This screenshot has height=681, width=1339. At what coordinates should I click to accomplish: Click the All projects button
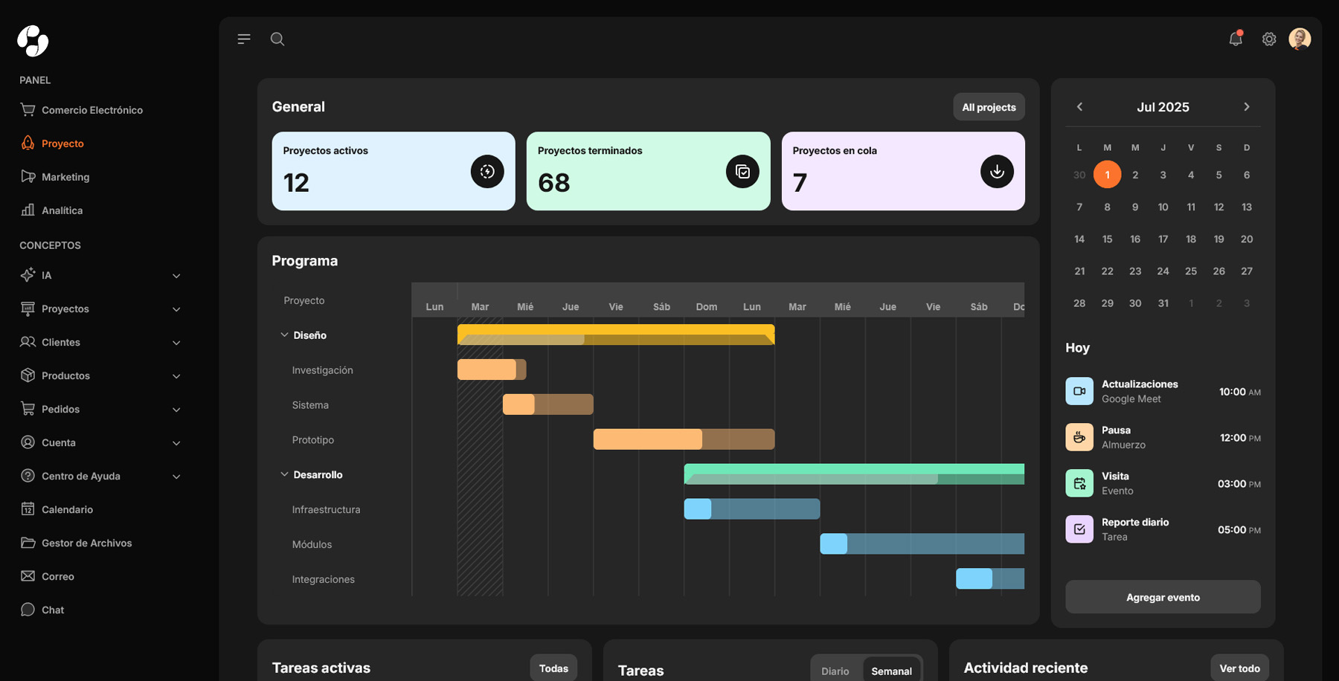tap(989, 107)
